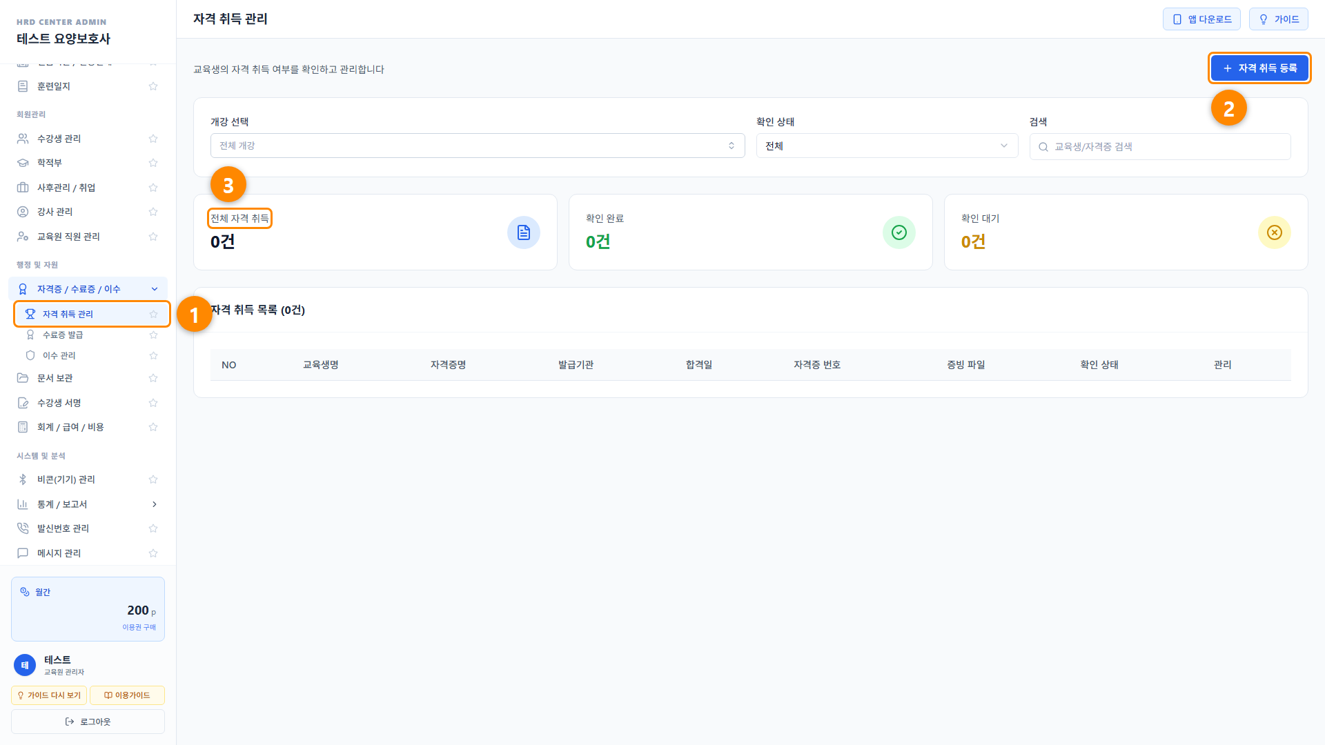The width and height of the screenshot is (1325, 745).
Task: Click the yellow X icon in 확인 대기 card
Action: pos(1275,232)
